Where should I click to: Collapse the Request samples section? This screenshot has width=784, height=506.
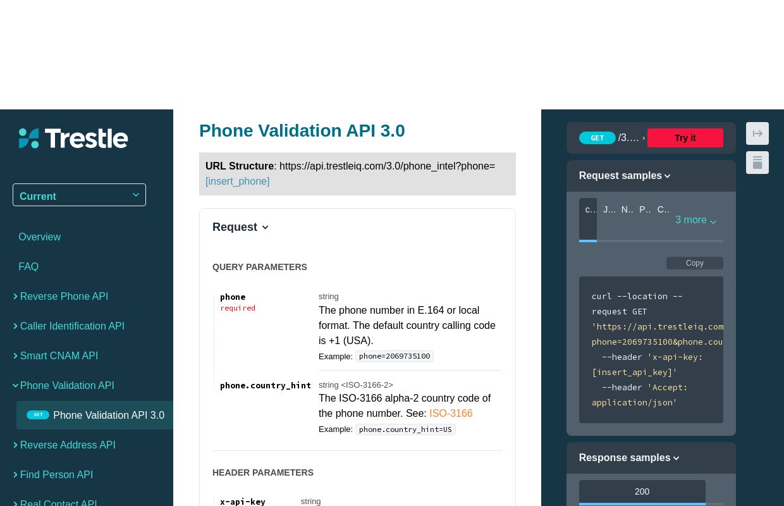(625, 176)
